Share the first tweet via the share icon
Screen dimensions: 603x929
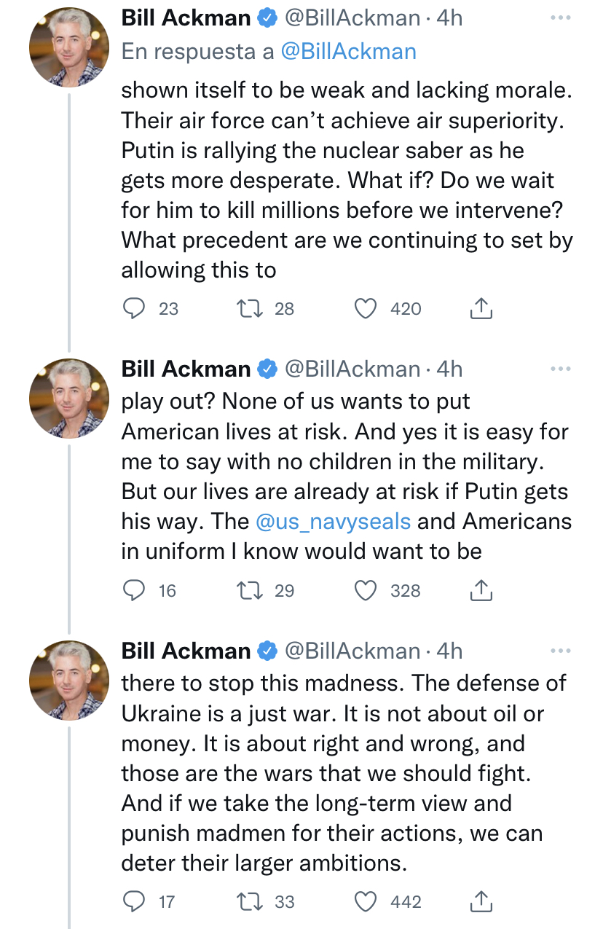pyautogui.click(x=481, y=309)
